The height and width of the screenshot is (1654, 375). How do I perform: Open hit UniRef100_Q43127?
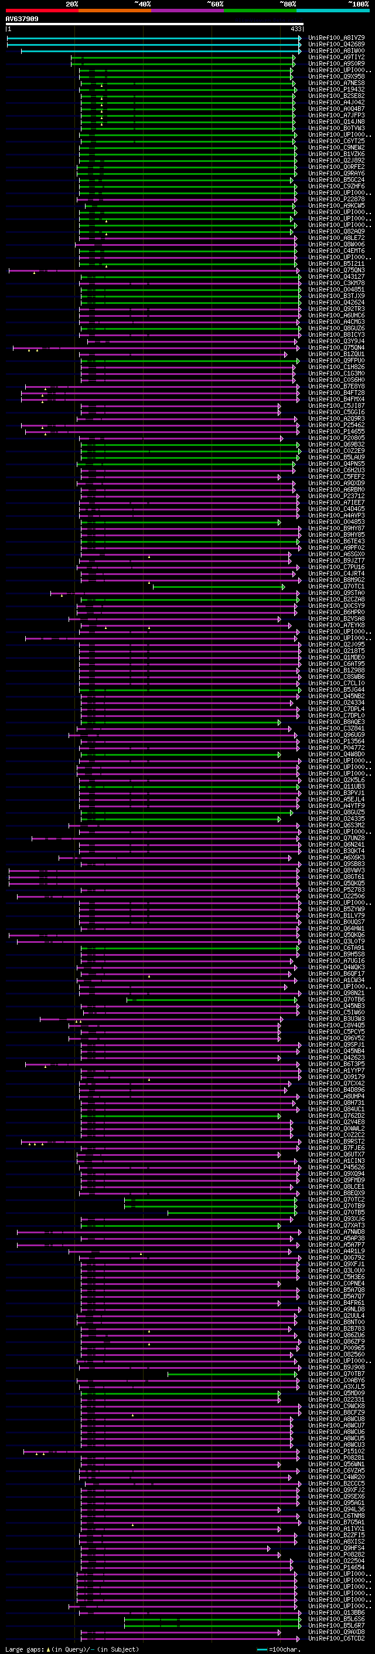pyautogui.click(x=336, y=277)
